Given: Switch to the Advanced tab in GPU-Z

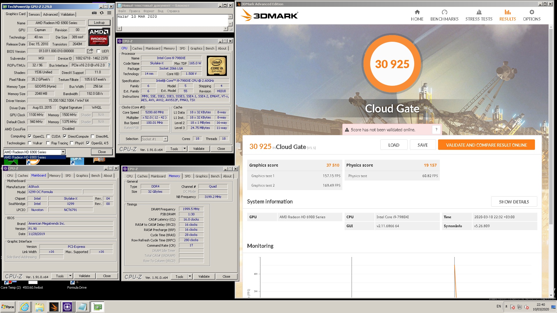Looking at the screenshot, I should click(50, 14).
